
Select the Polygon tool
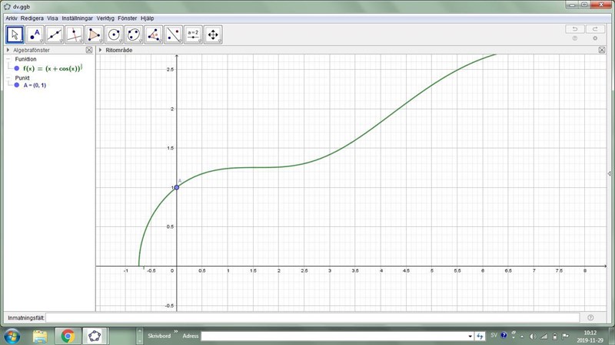(95, 34)
